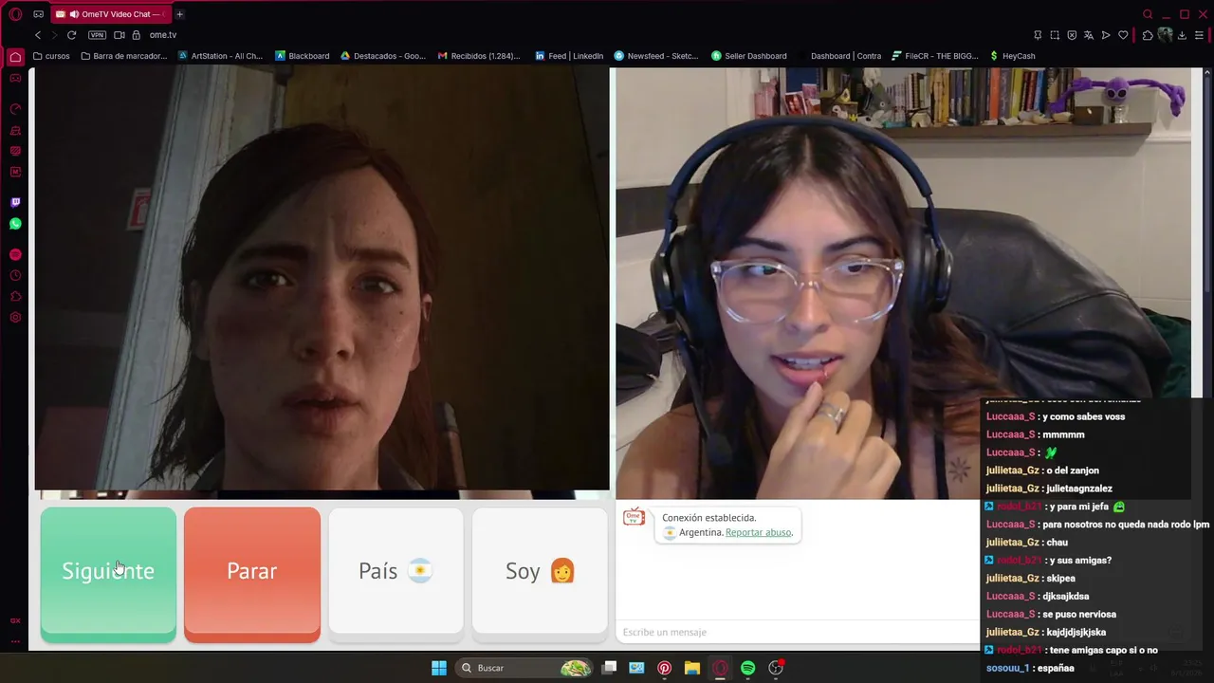Screen dimensions: 1214x683
Task: Open Barra de marcadores bookmark folder
Action: tap(124, 56)
